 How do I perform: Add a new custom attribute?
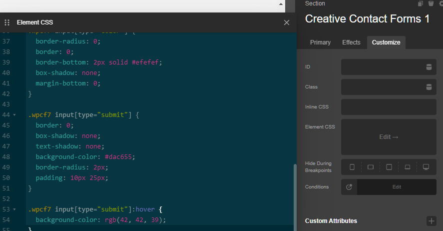431,221
